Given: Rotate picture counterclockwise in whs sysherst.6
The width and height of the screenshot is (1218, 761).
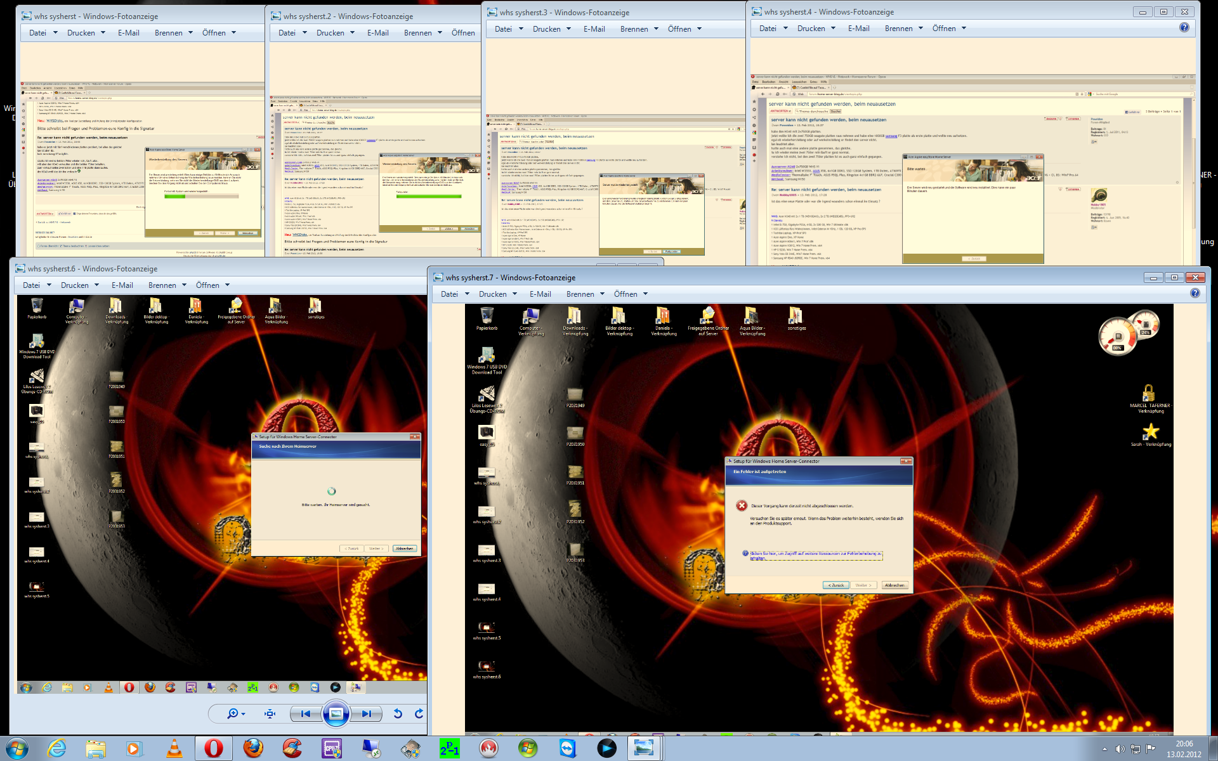Looking at the screenshot, I should (x=398, y=713).
